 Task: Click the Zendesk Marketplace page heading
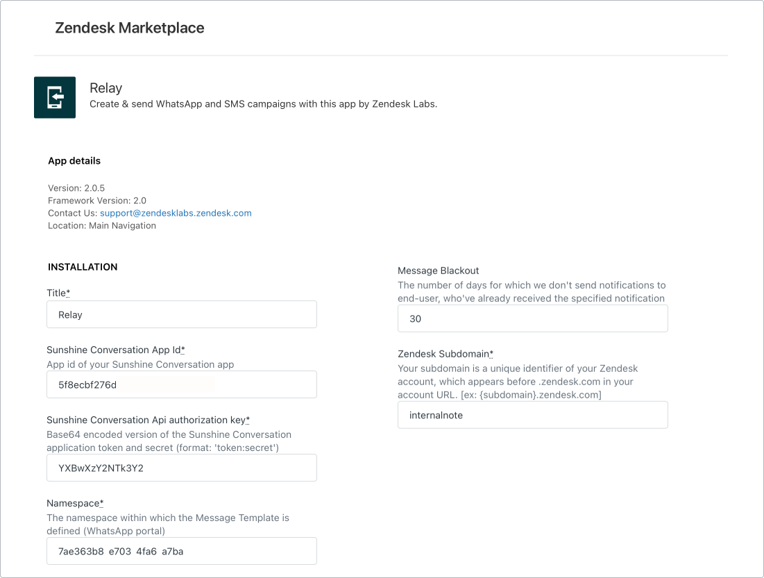130,28
